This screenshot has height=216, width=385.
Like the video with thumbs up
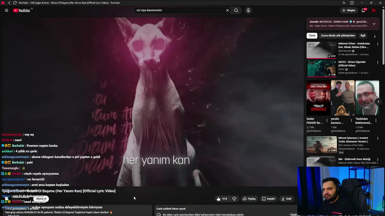coord(222,199)
